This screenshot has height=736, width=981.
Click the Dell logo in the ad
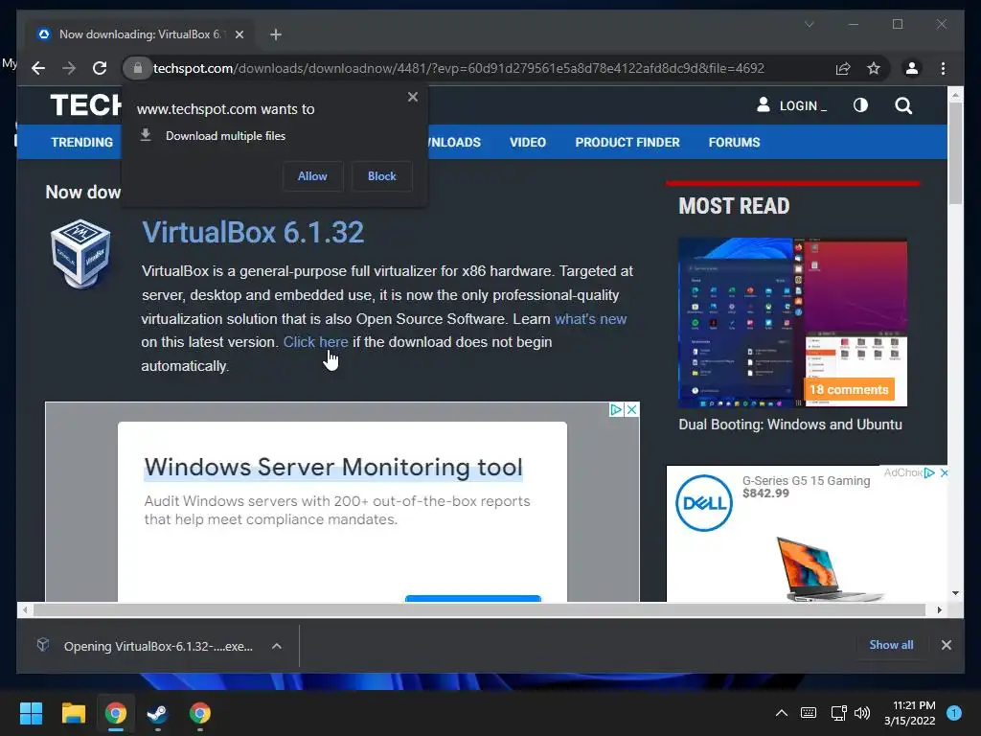click(704, 503)
